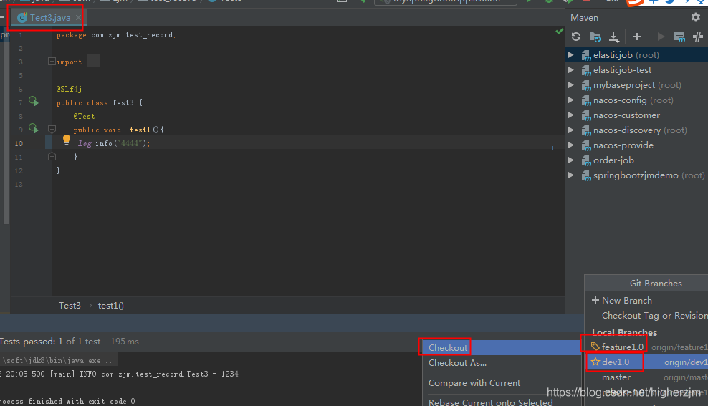
Task: Generate sources and update folders in Maven
Action: tap(595, 37)
